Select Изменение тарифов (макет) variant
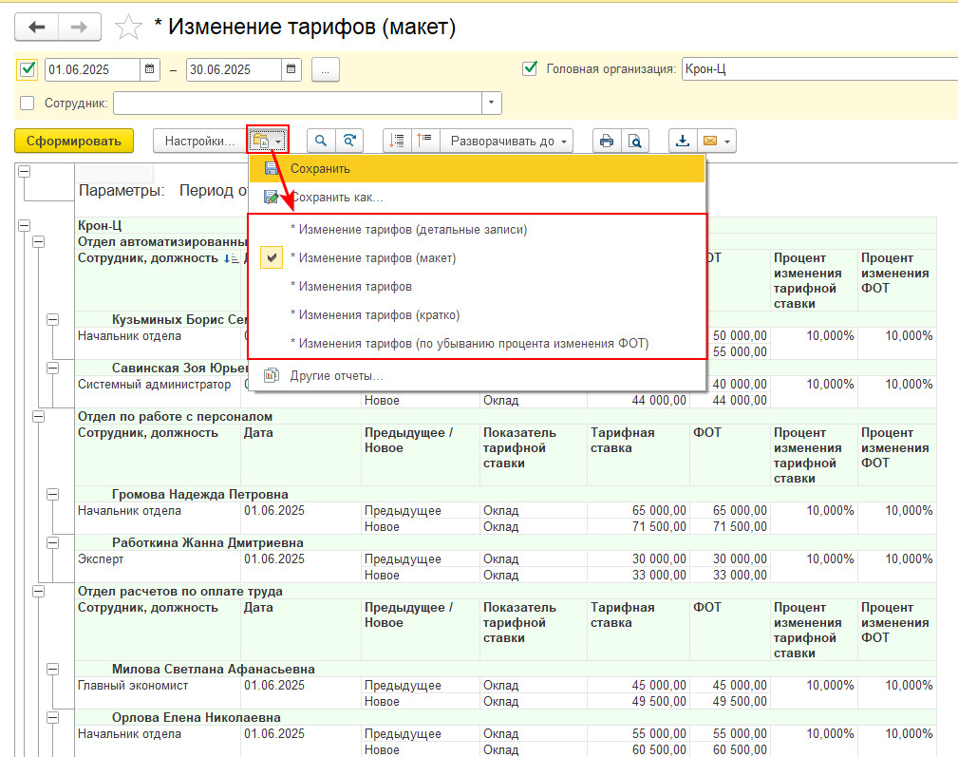Viewport: 958px width, 757px height. [x=478, y=258]
